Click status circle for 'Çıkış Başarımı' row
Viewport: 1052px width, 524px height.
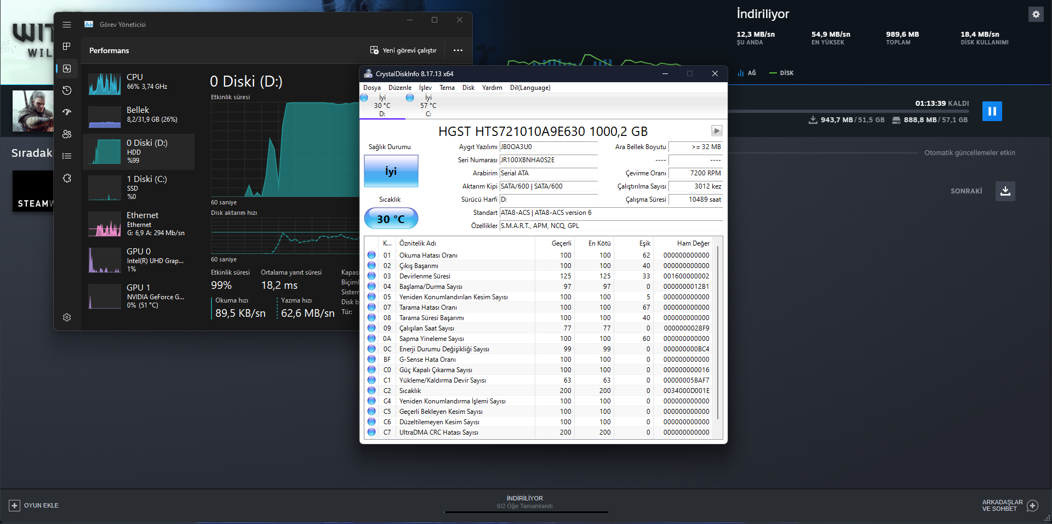371,266
